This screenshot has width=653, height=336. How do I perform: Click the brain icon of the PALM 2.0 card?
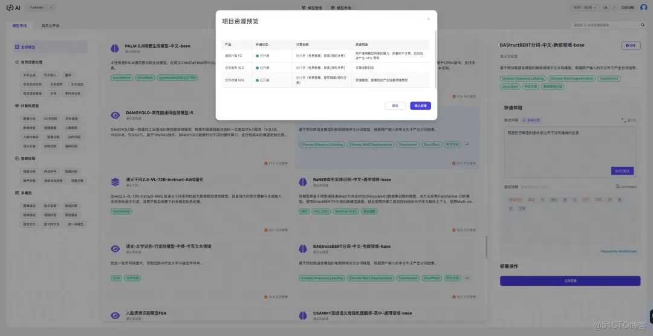pos(115,48)
